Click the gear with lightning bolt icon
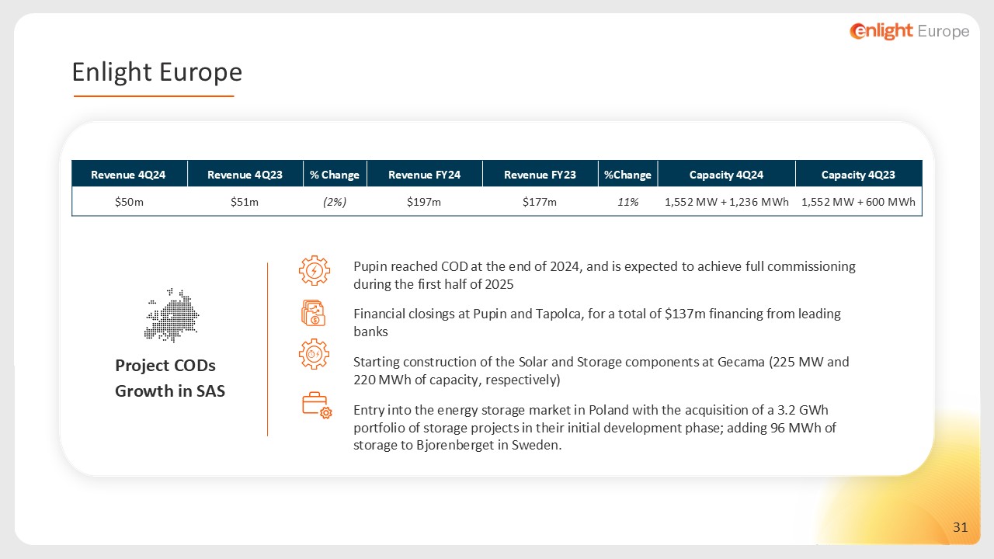This screenshot has height=559, width=994. 314,270
